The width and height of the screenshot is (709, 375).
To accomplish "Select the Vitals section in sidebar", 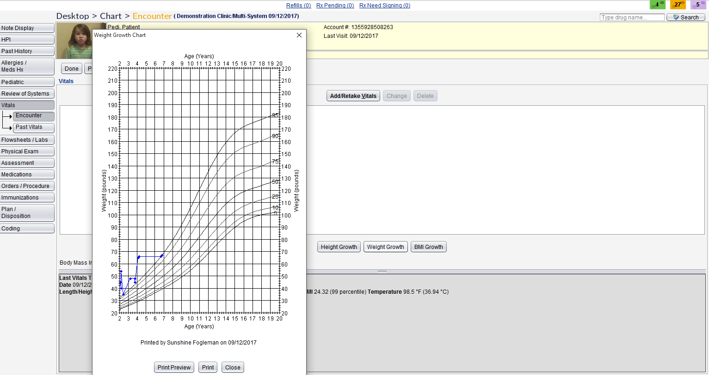I will pos(27,105).
